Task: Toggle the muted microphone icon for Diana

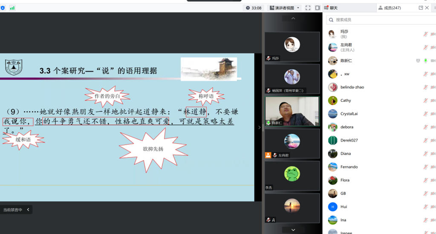Action: (425, 153)
